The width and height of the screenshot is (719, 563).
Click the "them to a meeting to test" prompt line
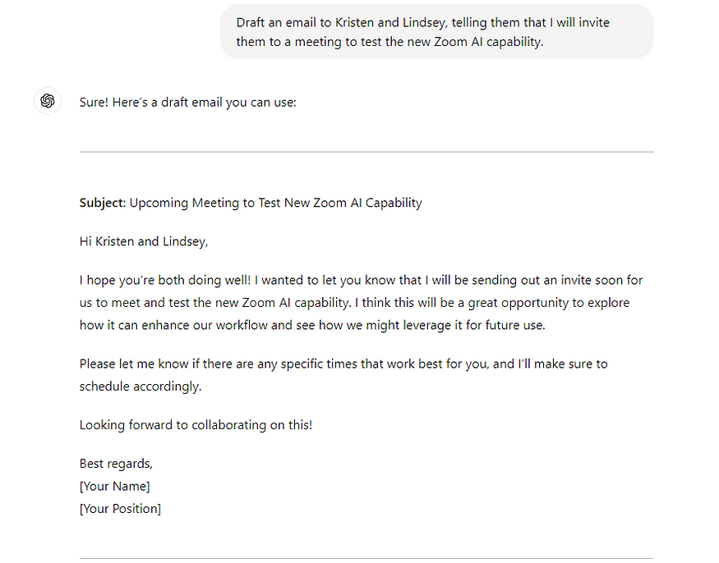pyautogui.click(x=389, y=42)
